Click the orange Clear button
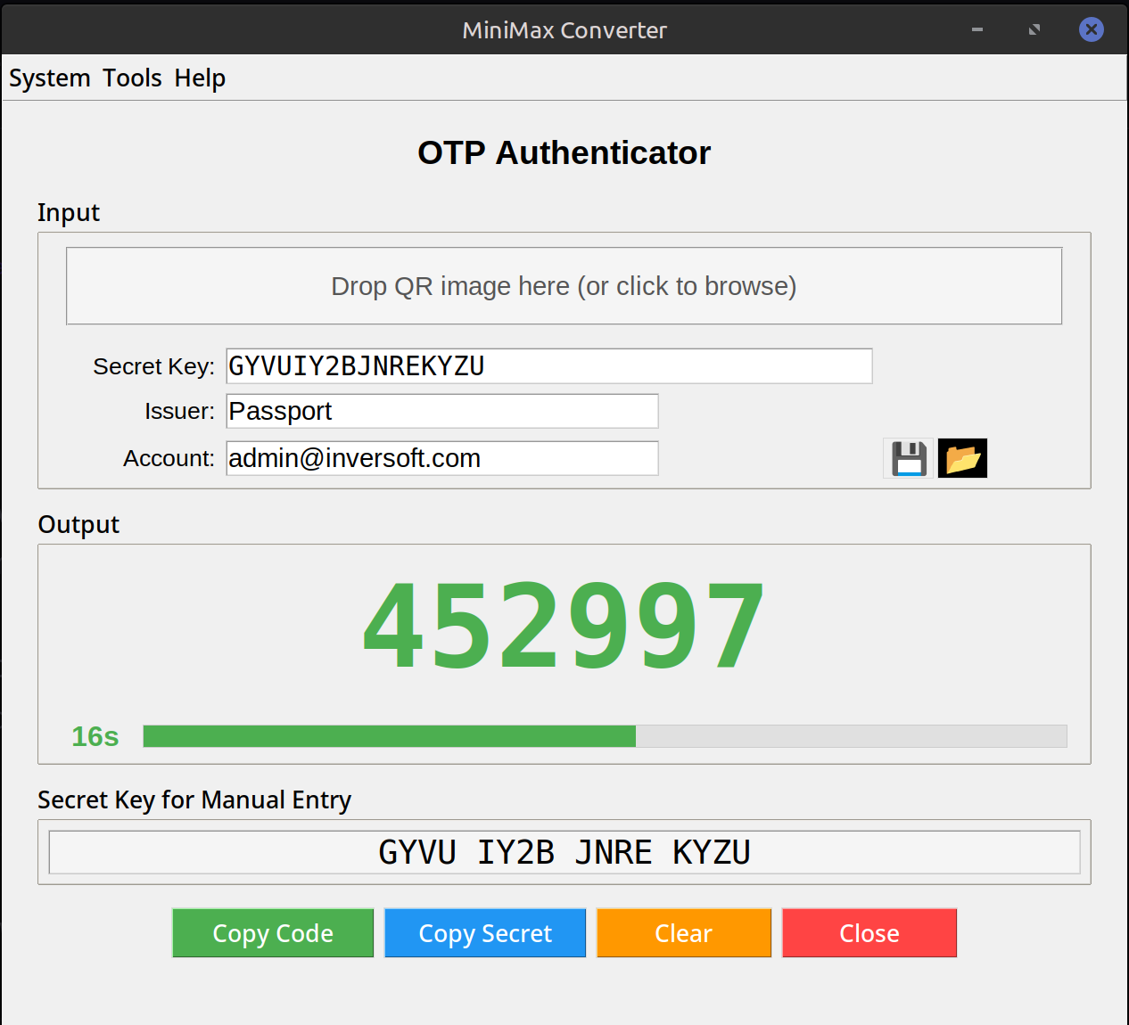The width and height of the screenshot is (1129, 1025). tap(684, 933)
